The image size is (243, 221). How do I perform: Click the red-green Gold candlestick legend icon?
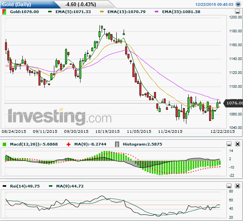(x=4, y=12)
